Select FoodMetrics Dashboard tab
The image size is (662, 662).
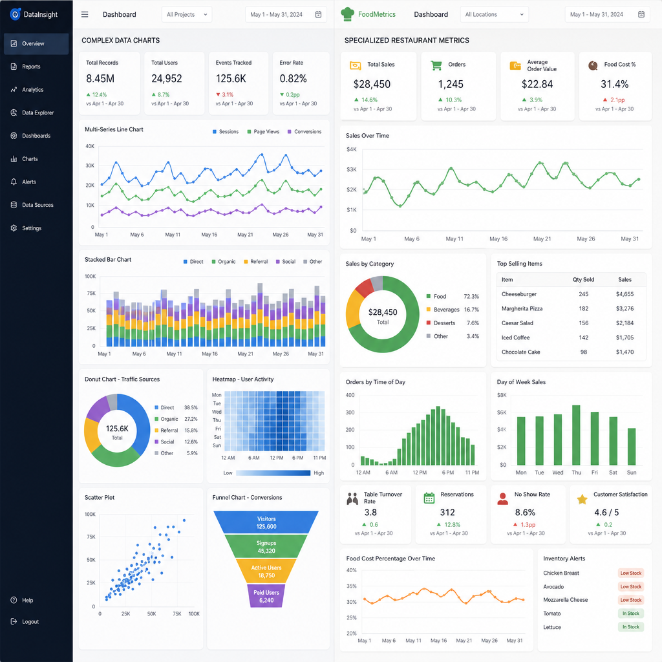click(431, 14)
